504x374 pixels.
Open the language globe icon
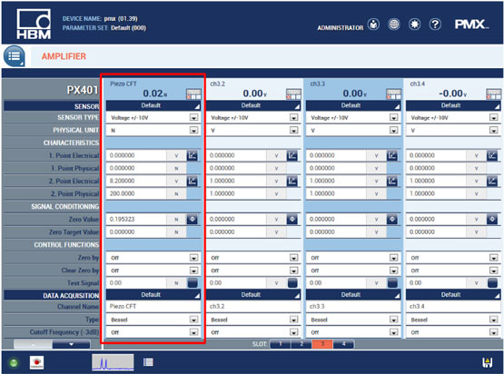click(x=394, y=25)
